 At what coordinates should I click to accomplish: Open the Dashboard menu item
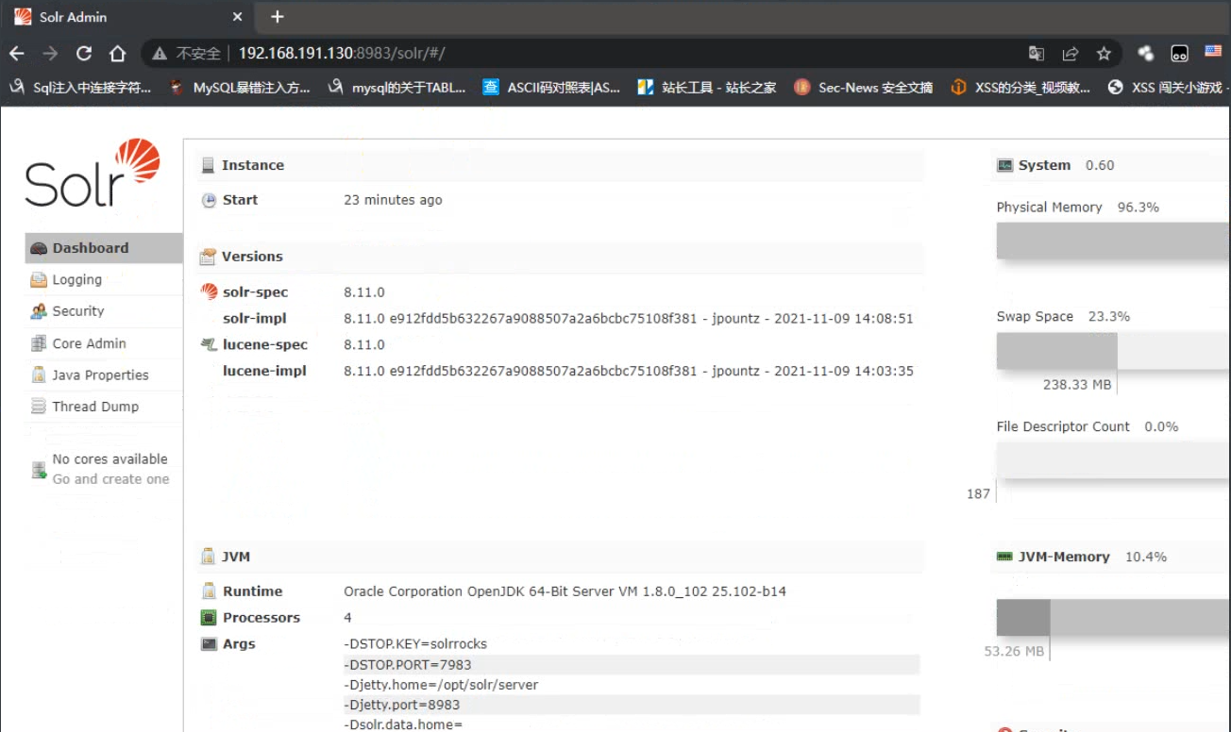(103, 248)
